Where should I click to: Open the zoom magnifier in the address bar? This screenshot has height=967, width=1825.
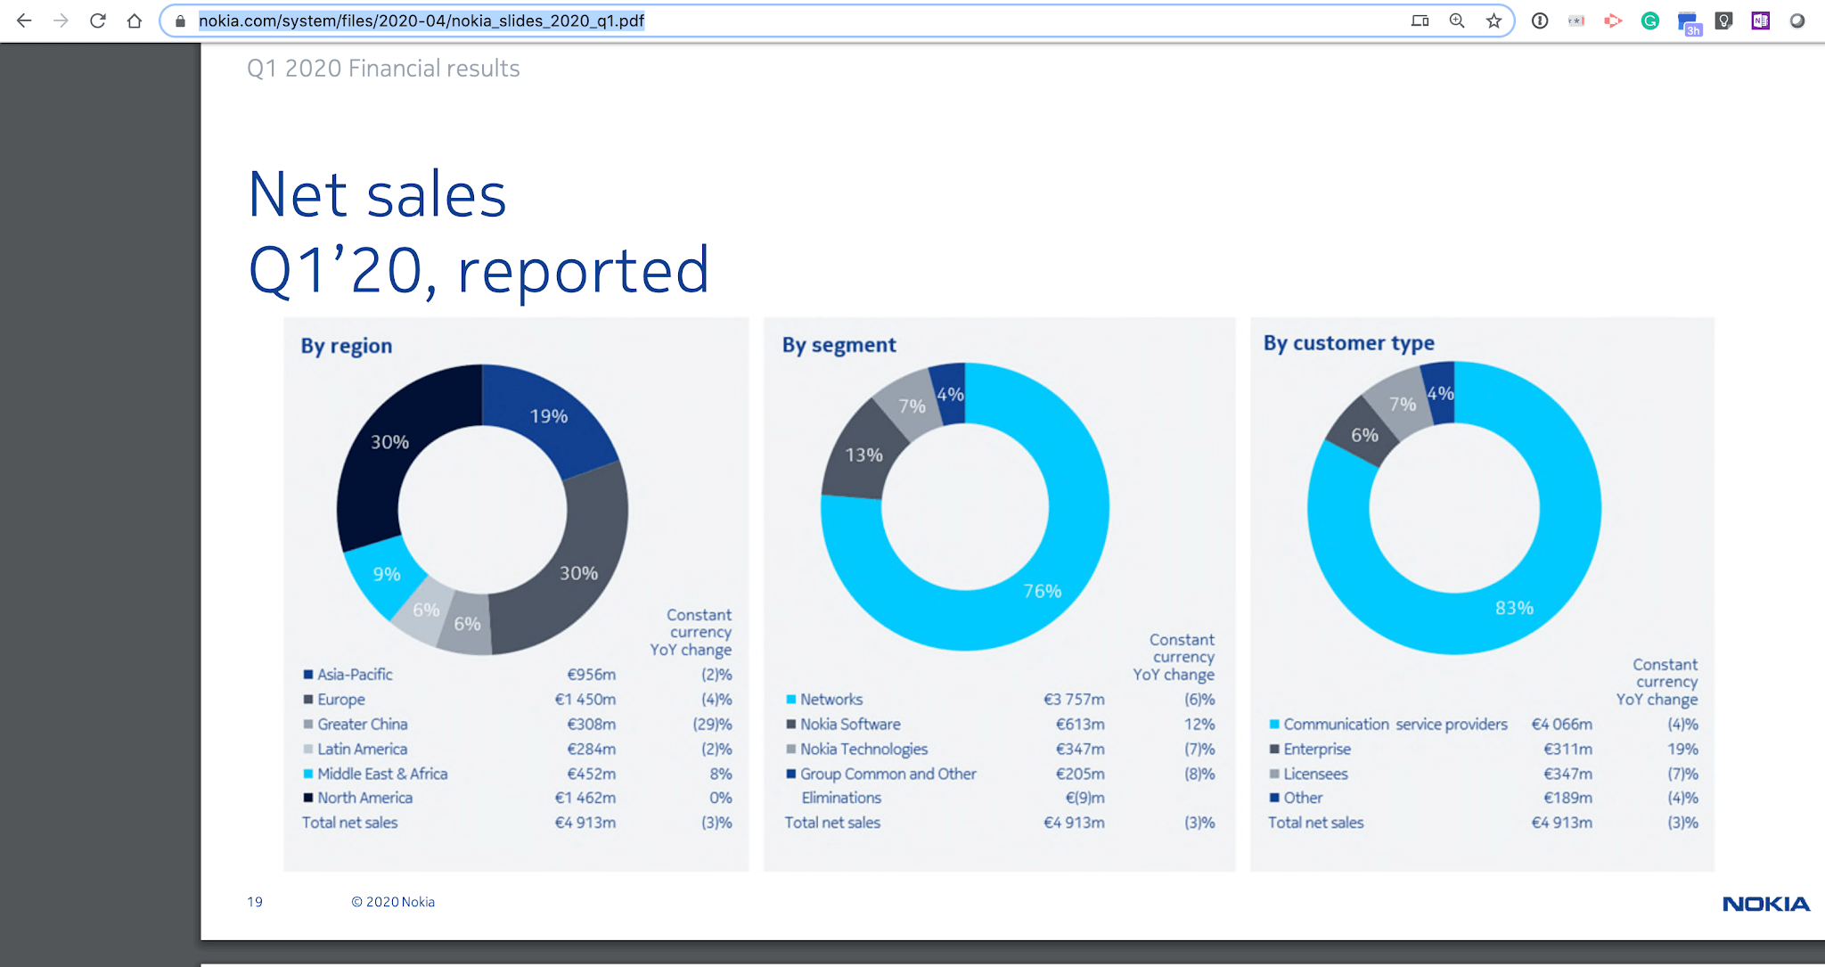pos(1458,20)
